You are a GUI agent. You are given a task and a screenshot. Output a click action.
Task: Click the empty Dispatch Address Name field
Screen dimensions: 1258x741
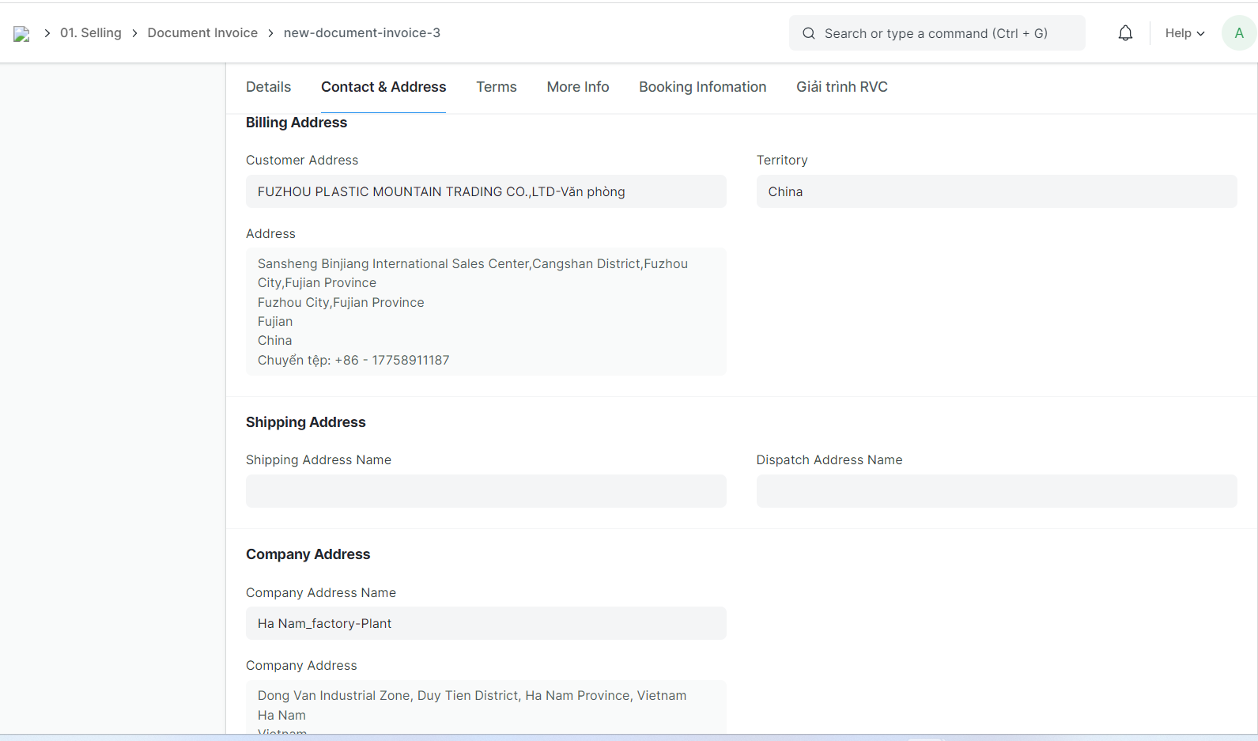coord(996,491)
